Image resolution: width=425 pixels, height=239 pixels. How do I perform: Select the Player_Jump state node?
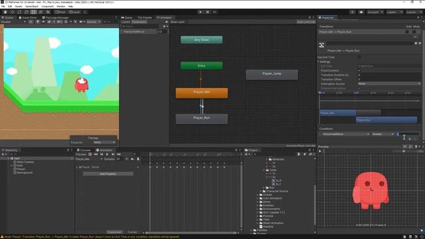pos(272,74)
